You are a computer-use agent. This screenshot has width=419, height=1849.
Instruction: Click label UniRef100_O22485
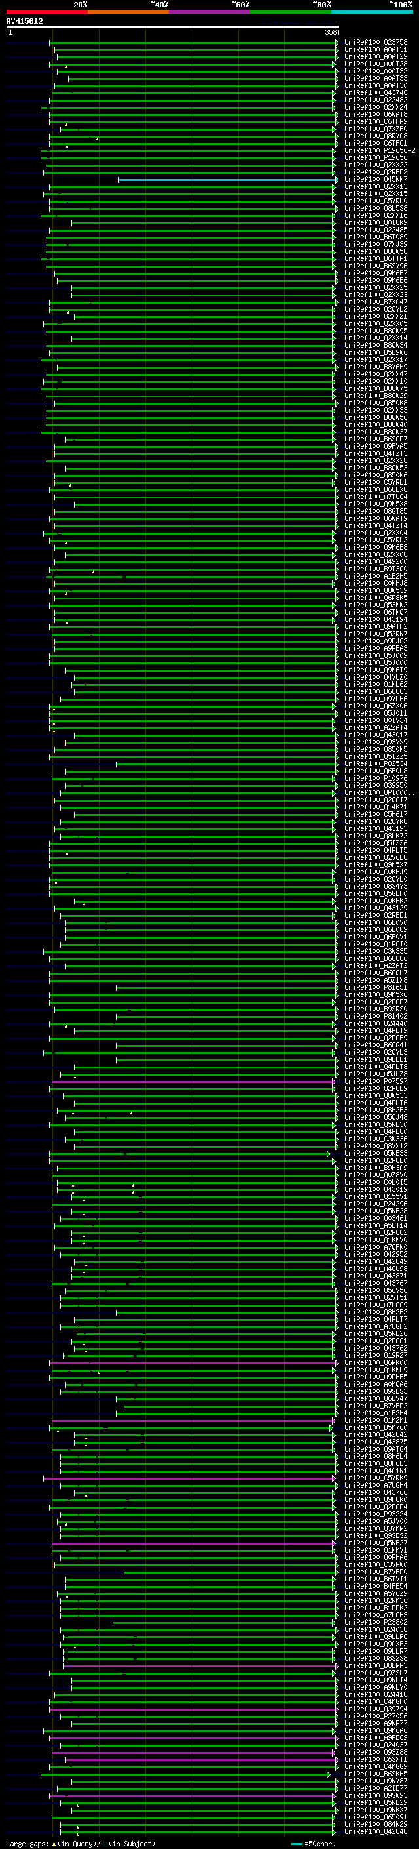click(x=376, y=230)
